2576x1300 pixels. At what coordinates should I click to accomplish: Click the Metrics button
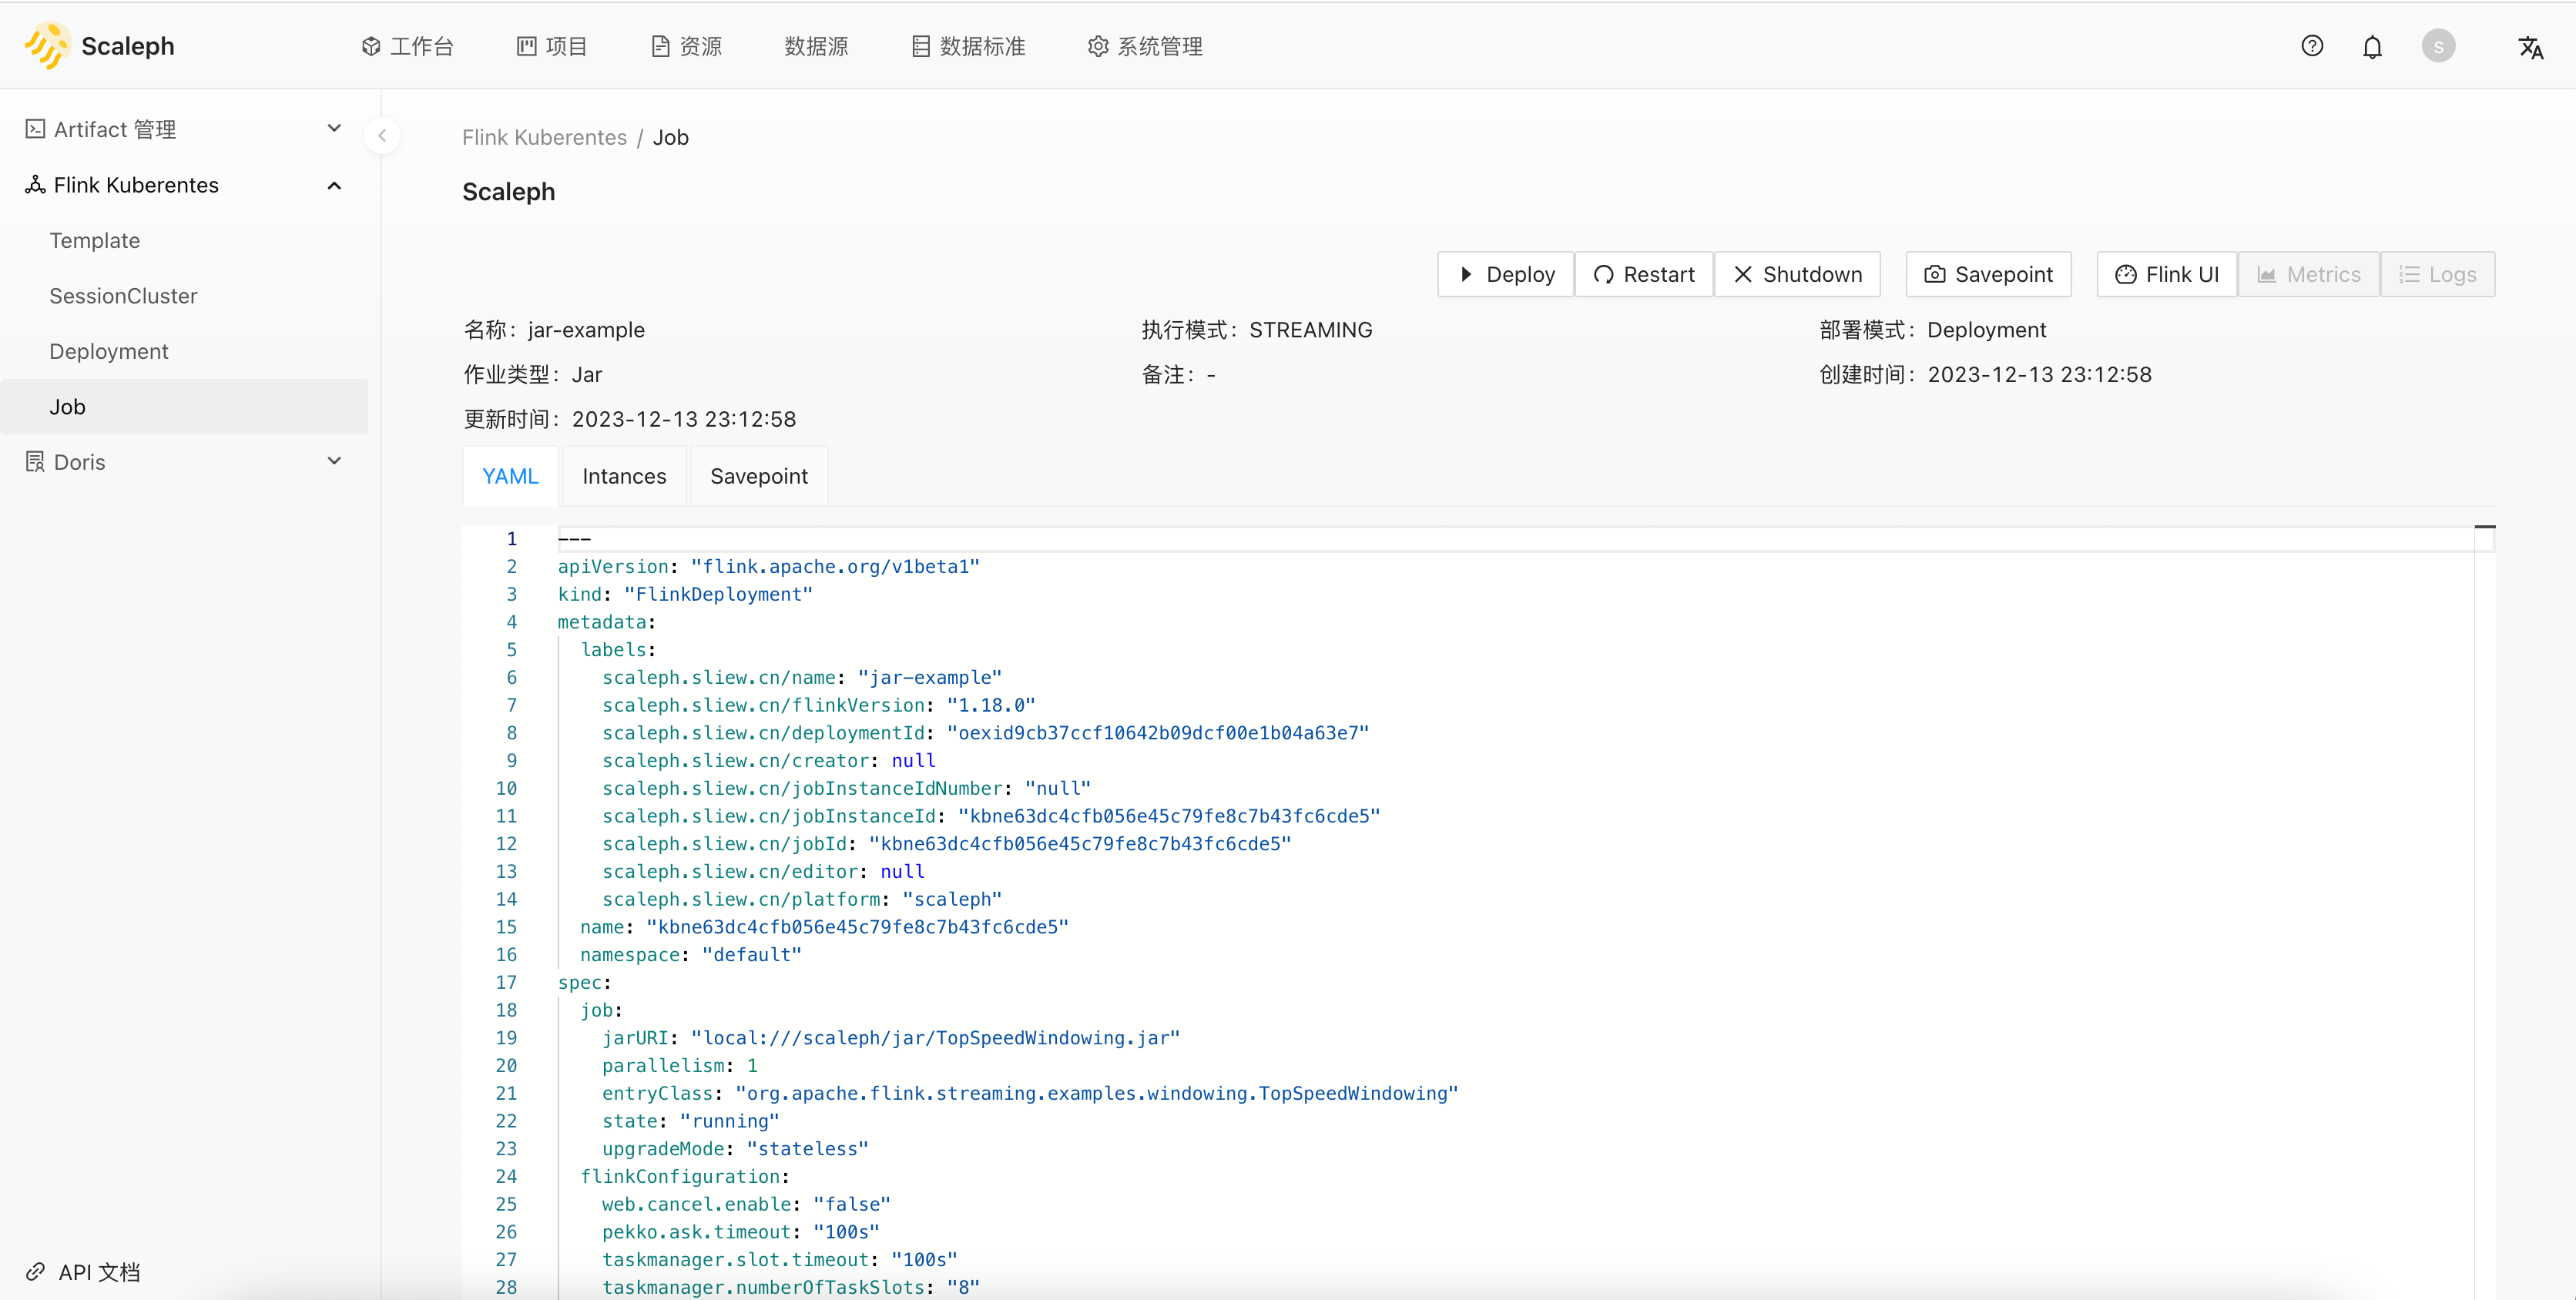tap(2308, 274)
